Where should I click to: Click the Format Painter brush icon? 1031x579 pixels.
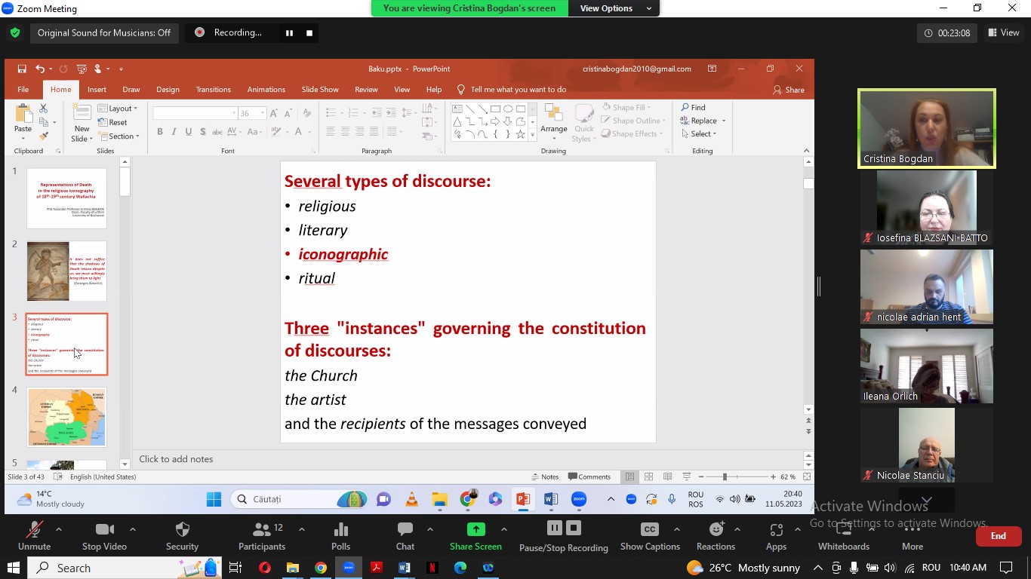[x=43, y=136]
